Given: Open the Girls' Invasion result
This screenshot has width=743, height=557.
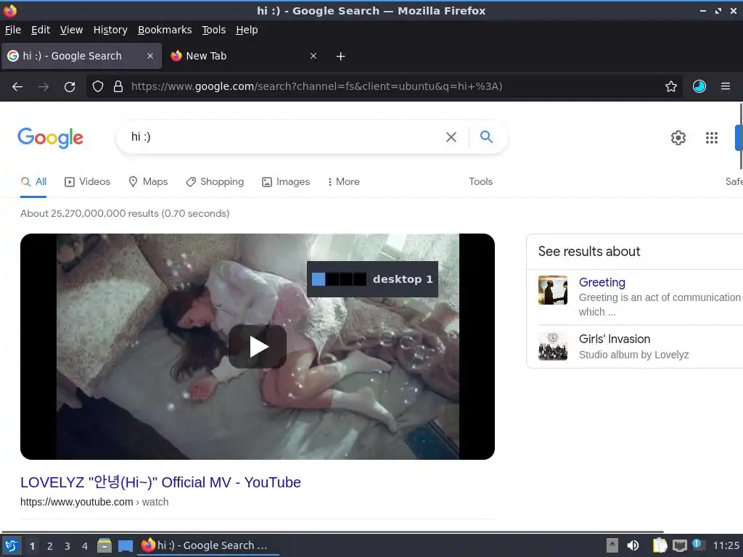Looking at the screenshot, I should point(614,339).
